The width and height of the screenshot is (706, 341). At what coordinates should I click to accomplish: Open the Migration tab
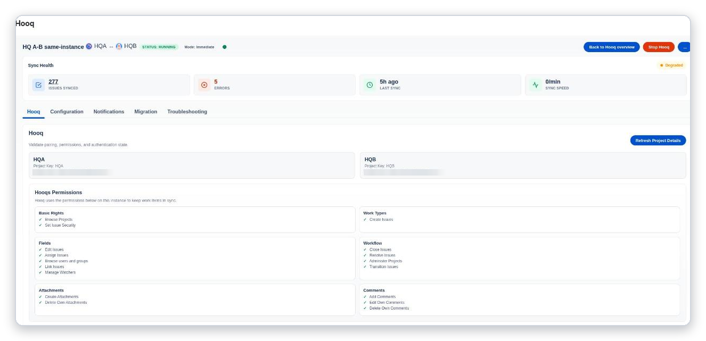(145, 112)
